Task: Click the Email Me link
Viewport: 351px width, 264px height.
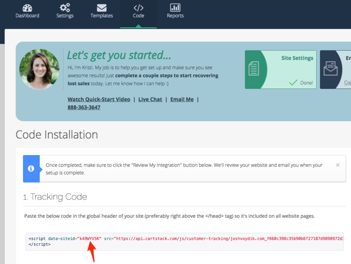Action: (182, 99)
